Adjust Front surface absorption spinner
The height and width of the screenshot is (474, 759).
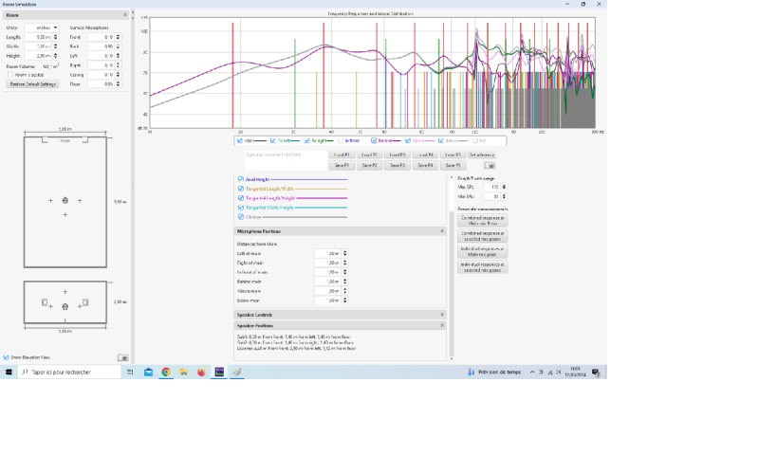tap(118, 37)
